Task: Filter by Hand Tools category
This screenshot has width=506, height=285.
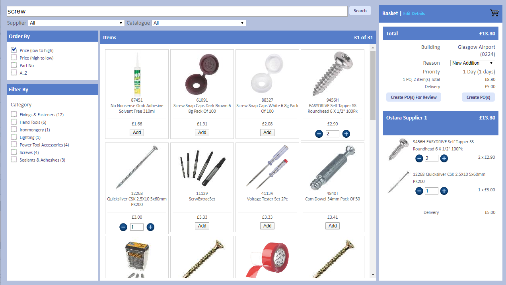Action: pos(14,122)
